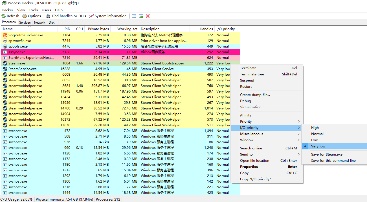Select Search online menu entry

coord(267,148)
